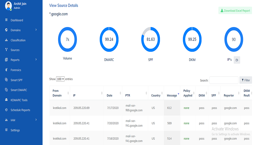Click the KDMARC Tools icon
258x145 pixels.
[x=6, y=100]
